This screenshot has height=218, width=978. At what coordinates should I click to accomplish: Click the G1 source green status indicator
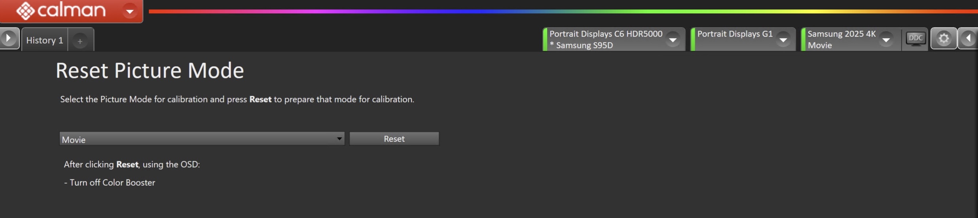tap(693, 39)
